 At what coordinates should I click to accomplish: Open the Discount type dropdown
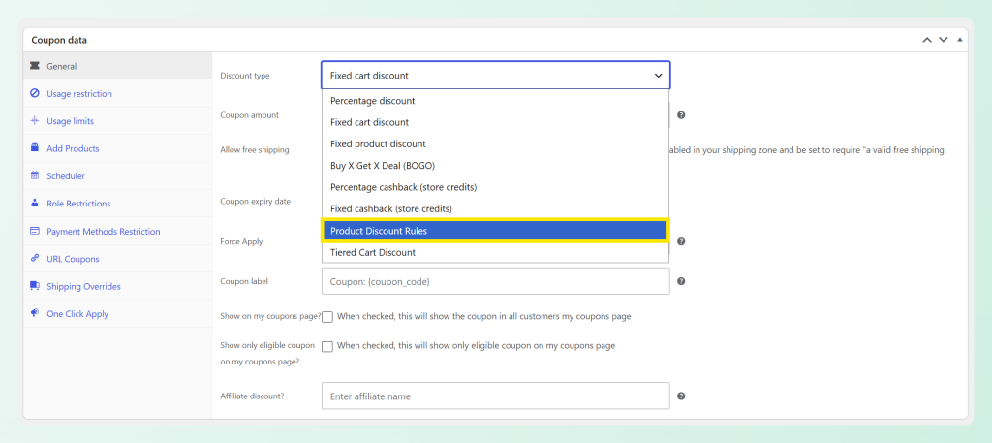[x=495, y=76]
